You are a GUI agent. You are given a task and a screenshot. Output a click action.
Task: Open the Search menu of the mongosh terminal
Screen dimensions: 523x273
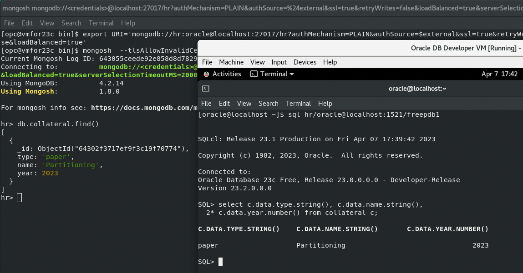click(x=71, y=23)
